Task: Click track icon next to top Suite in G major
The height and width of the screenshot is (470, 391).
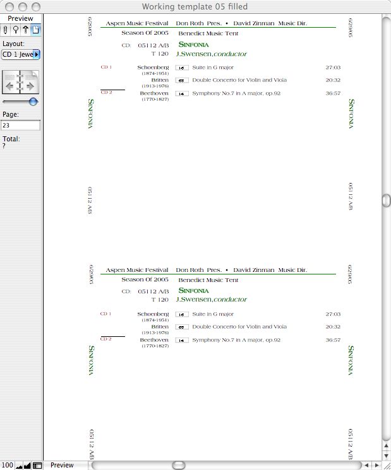Action: coord(182,68)
